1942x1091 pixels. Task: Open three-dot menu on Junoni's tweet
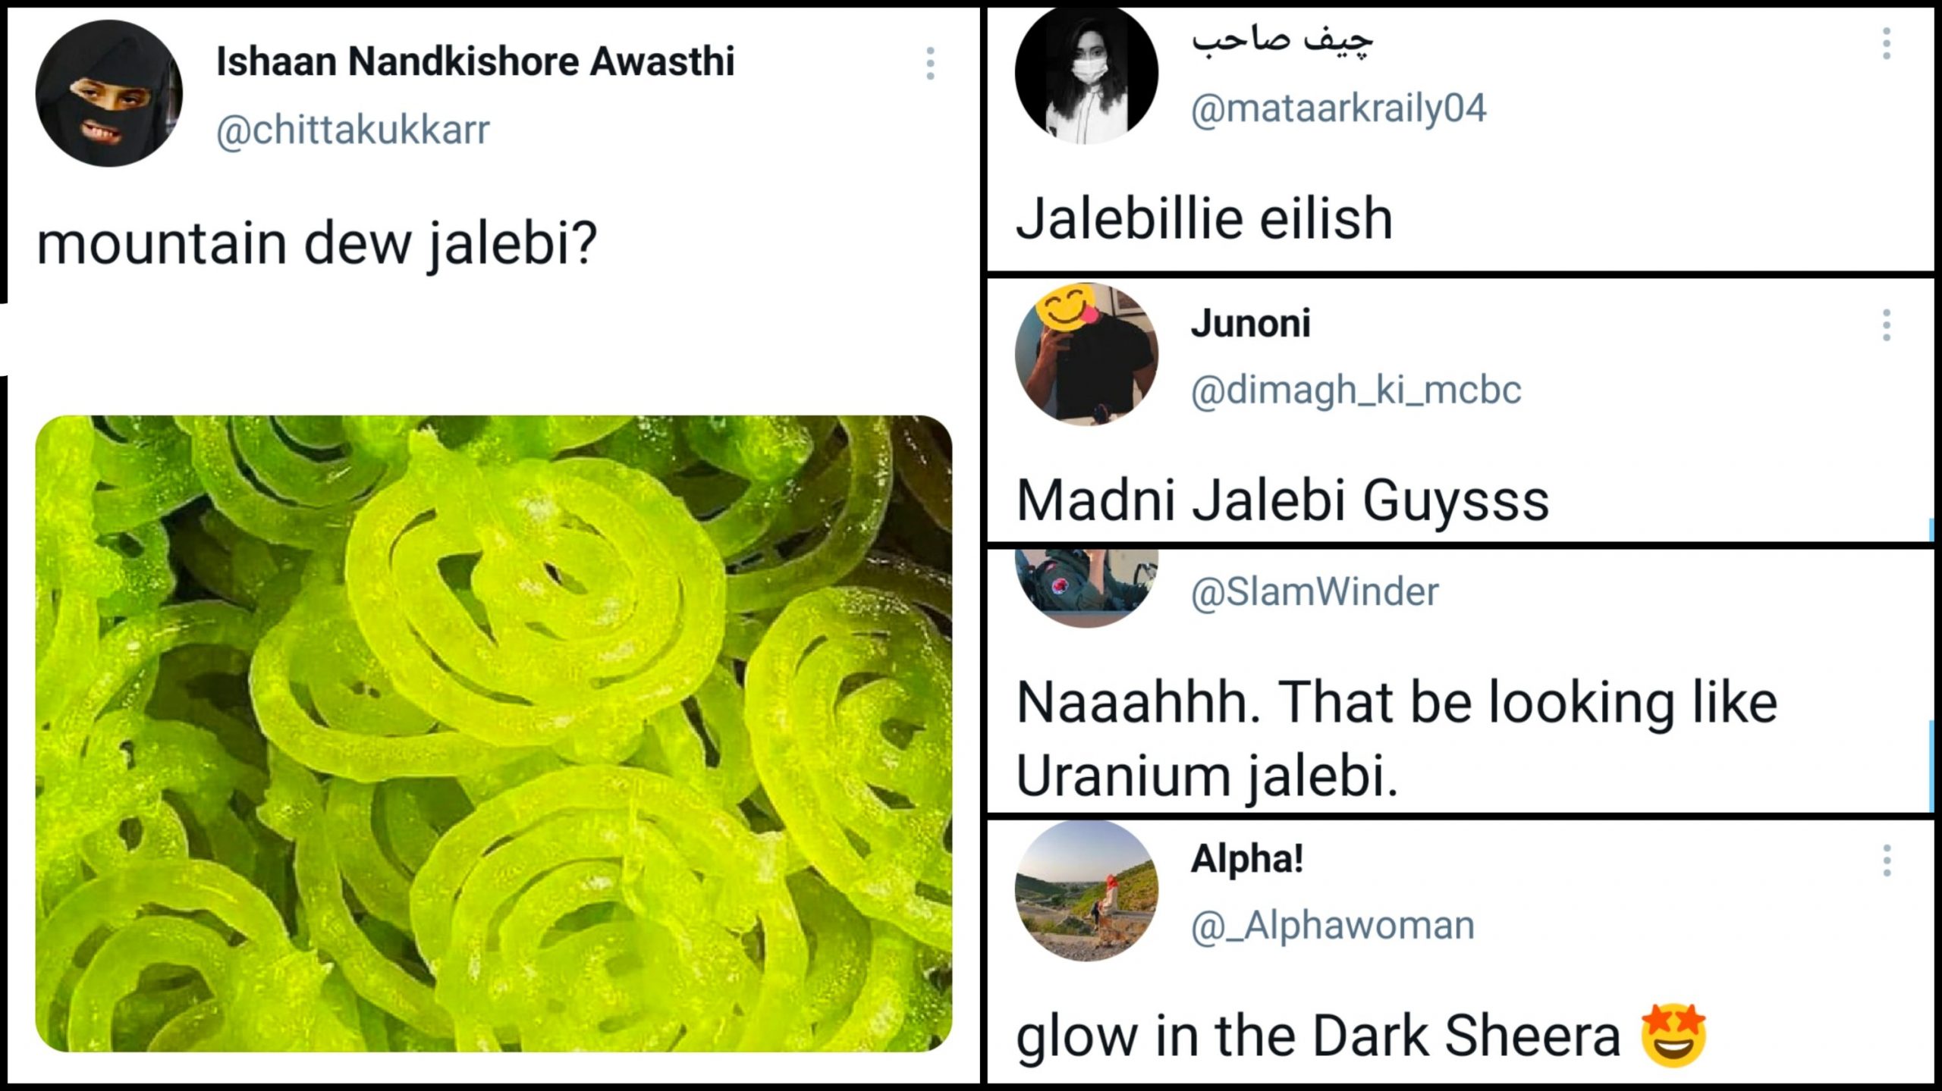coord(1887,325)
